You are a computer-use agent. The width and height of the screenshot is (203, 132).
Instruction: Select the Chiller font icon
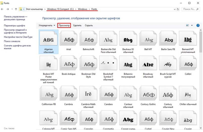(188, 93)
